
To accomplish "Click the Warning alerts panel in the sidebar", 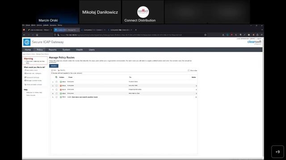I will pos(35,60).
